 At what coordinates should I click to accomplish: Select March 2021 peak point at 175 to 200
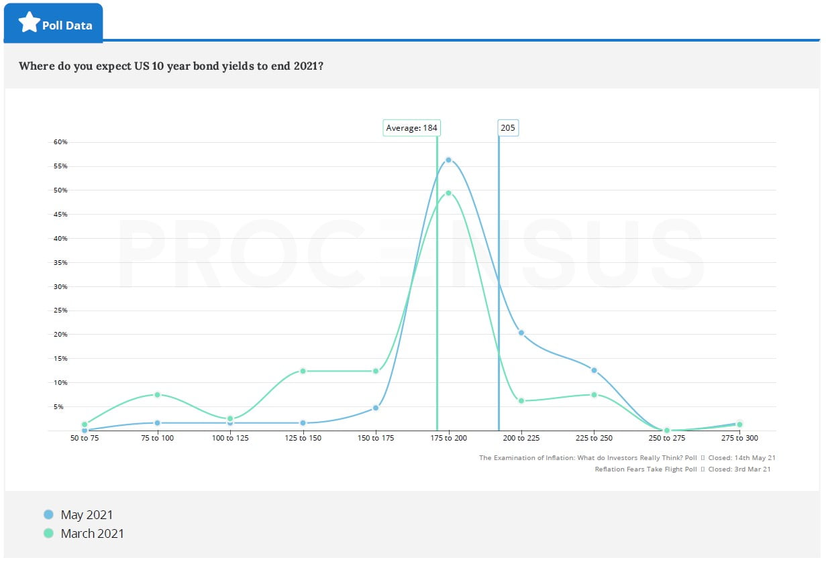448,193
